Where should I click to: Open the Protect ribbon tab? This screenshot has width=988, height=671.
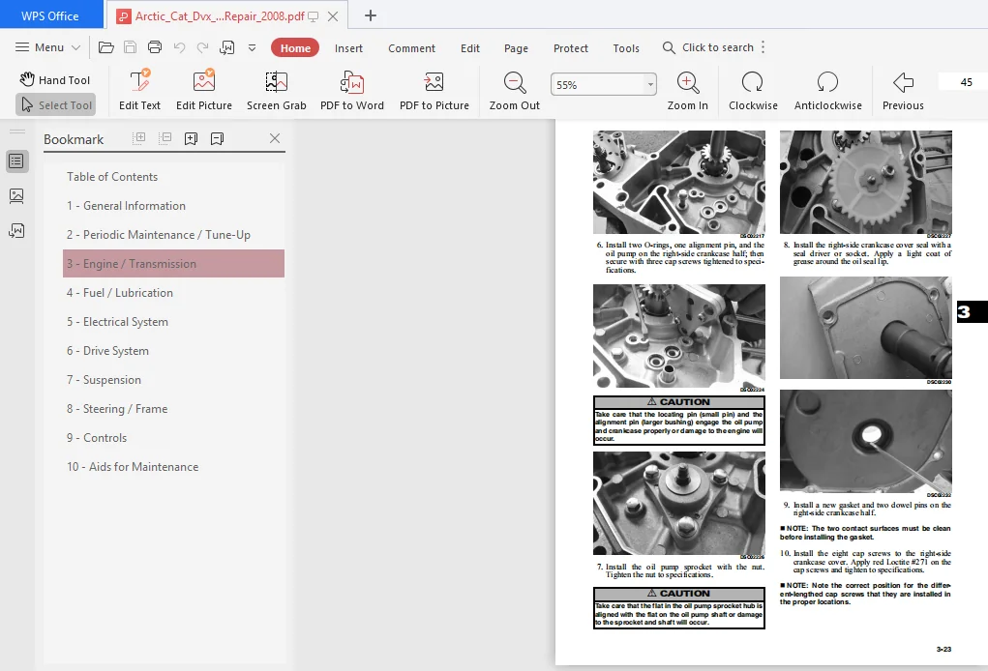(x=571, y=48)
